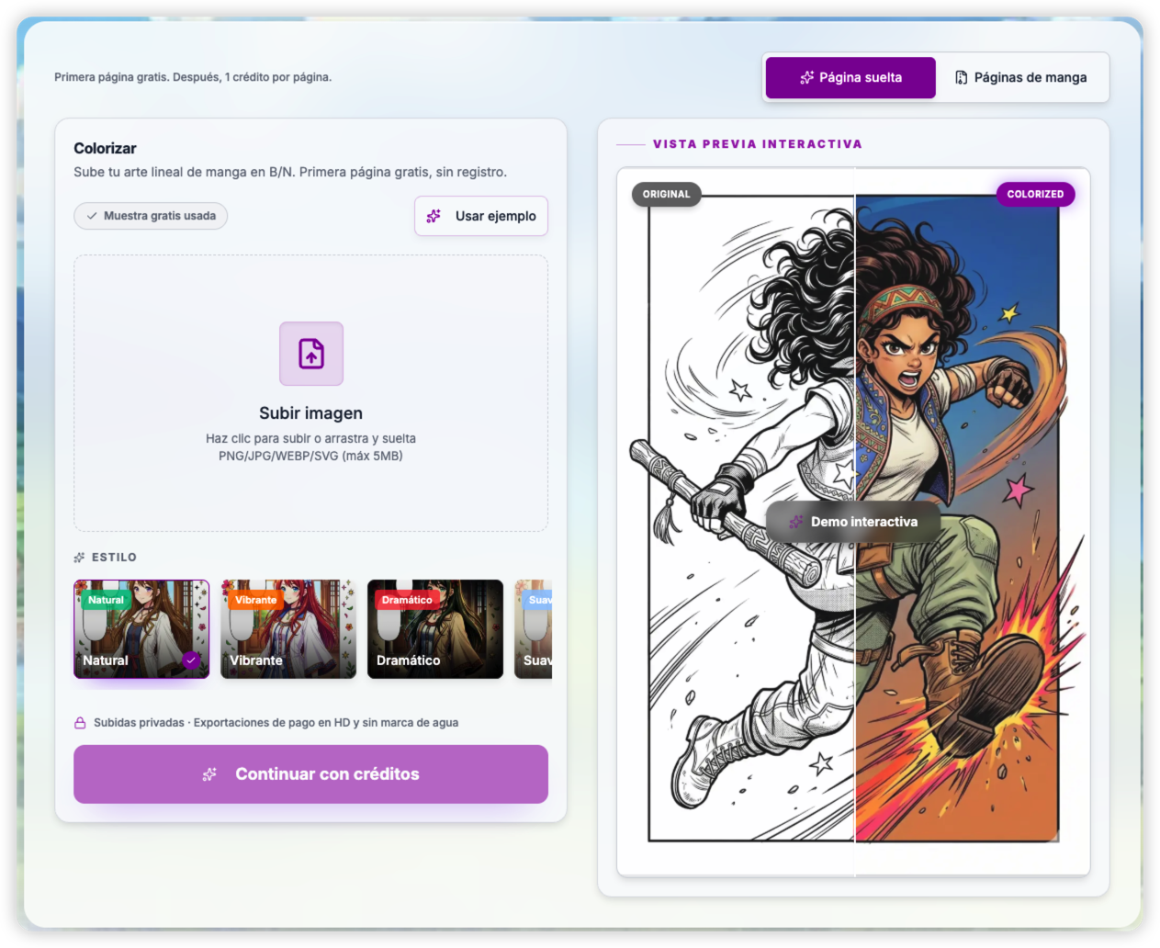1160x948 pixels.
Task: Click the before/after comparison divider line
Action: (x=855, y=522)
